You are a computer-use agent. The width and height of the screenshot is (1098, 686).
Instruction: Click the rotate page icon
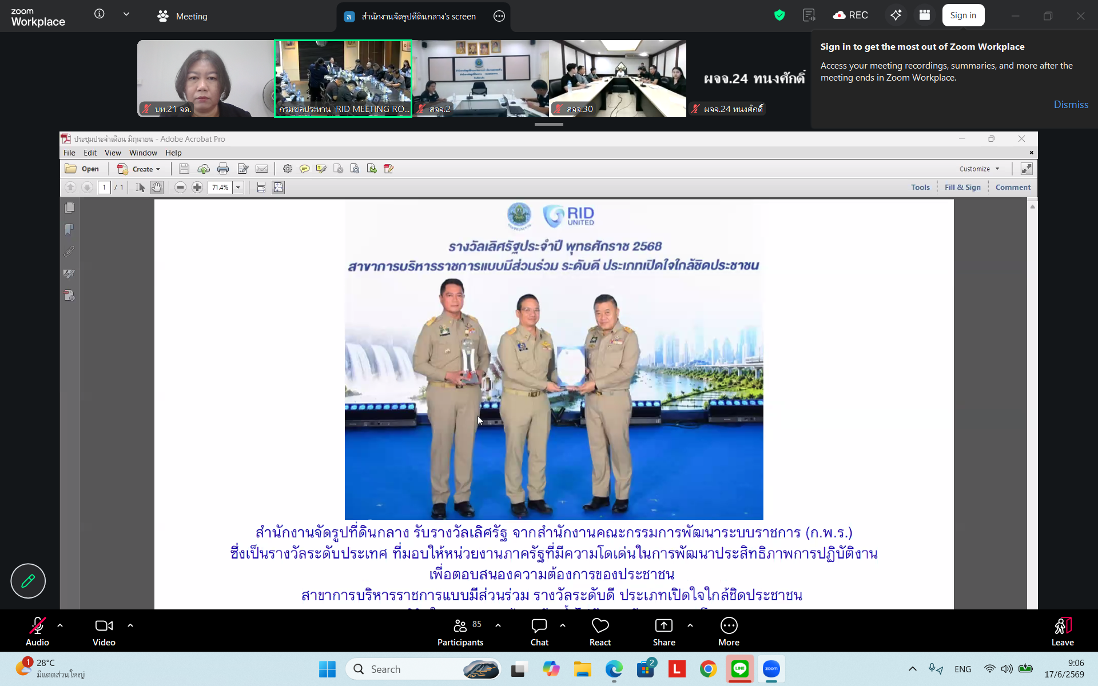(355, 169)
